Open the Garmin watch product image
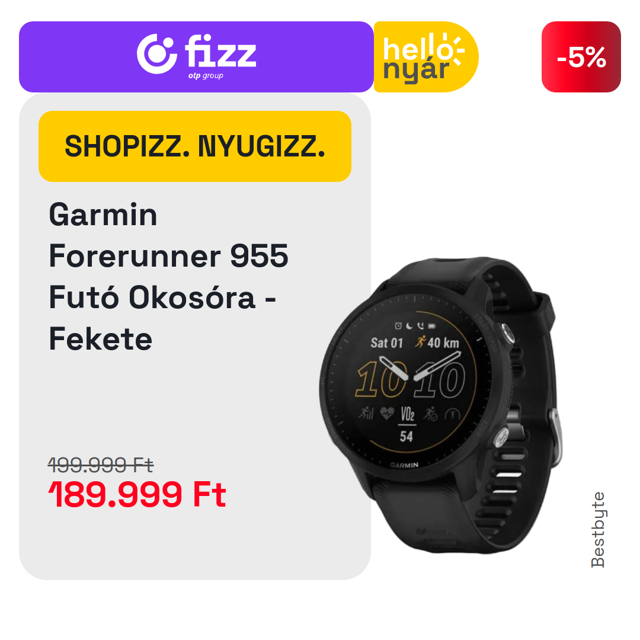 (x=441, y=405)
